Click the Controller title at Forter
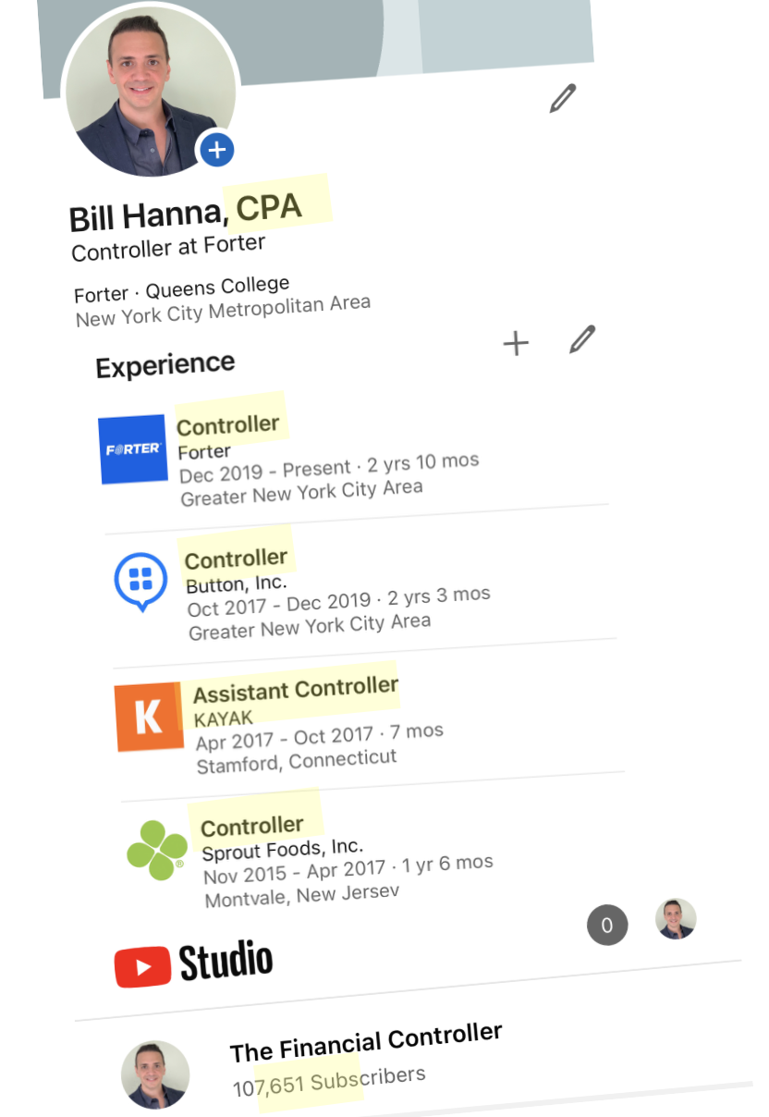The height and width of the screenshot is (1117, 769). 228,425
